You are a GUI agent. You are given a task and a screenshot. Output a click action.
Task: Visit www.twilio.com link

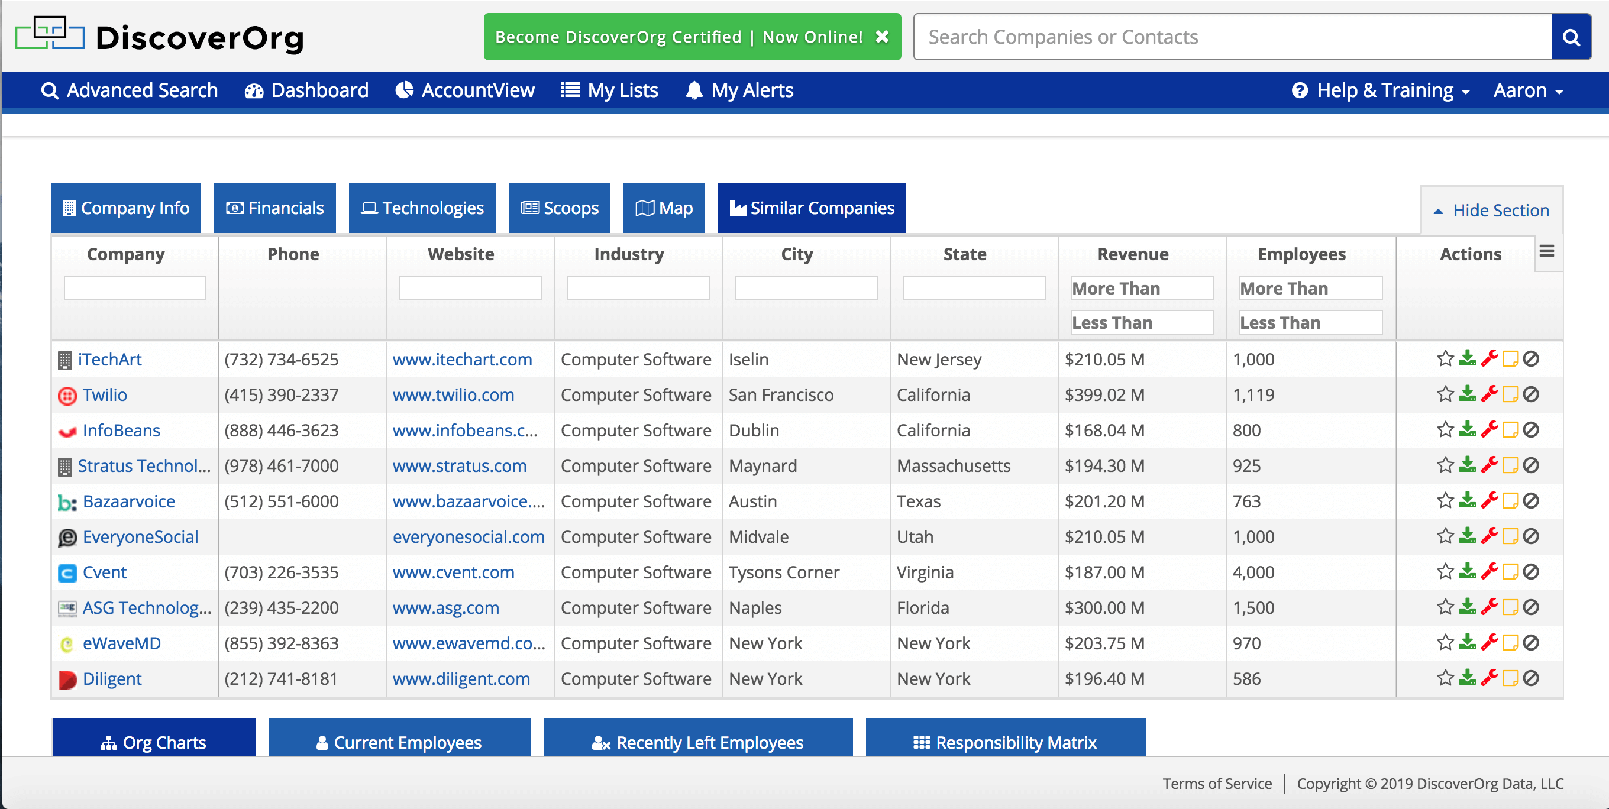pyautogui.click(x=454, y=395)
